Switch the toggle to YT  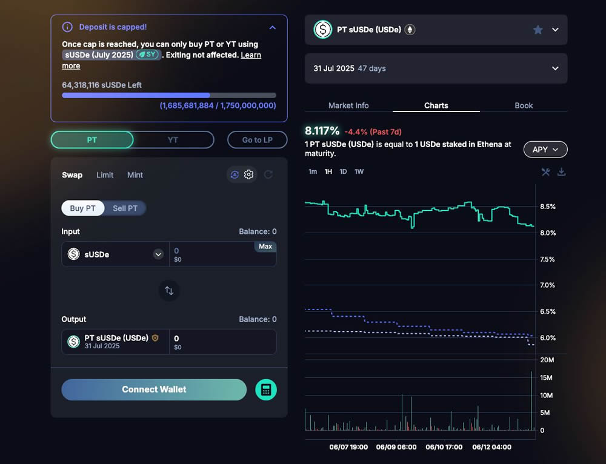click(173, 140)
